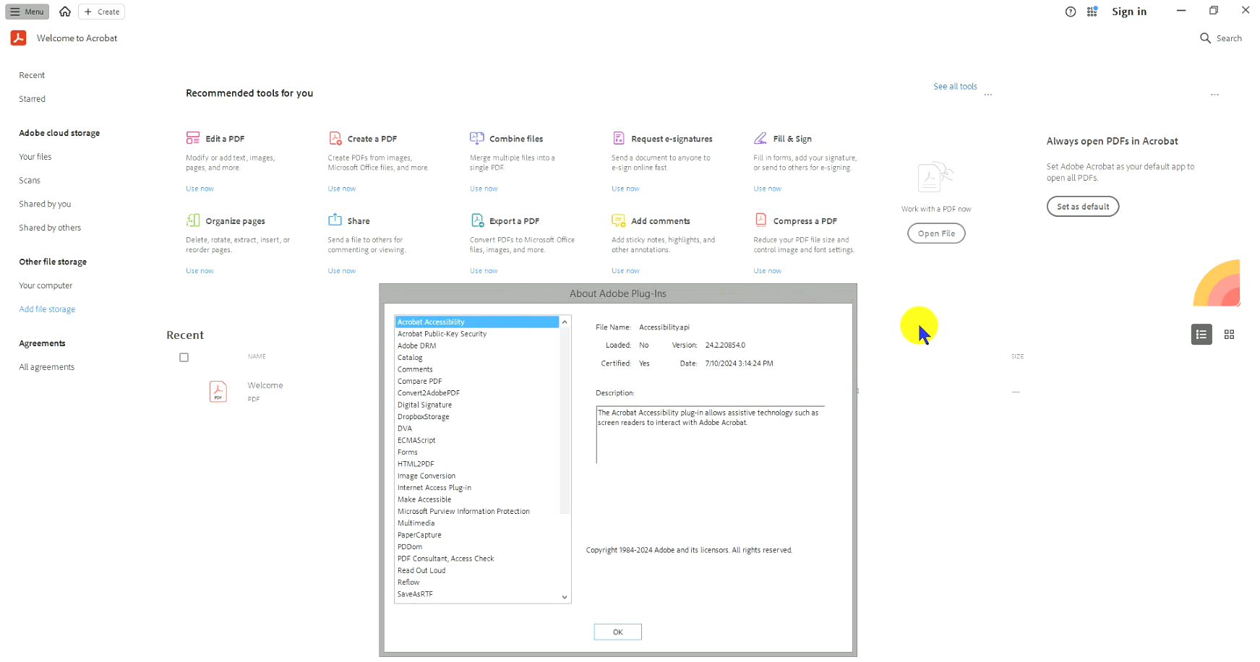Click the Organize pages icon
The image size is (1260, 662).
192,220
